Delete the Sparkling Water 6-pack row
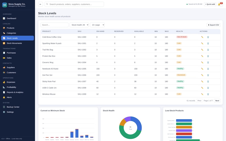This screenshot has height=141, width=226. tap(208, 43)
